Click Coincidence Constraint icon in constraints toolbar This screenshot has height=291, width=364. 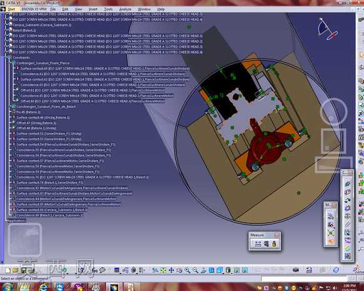pyautogui.click(x=347, y=184)
